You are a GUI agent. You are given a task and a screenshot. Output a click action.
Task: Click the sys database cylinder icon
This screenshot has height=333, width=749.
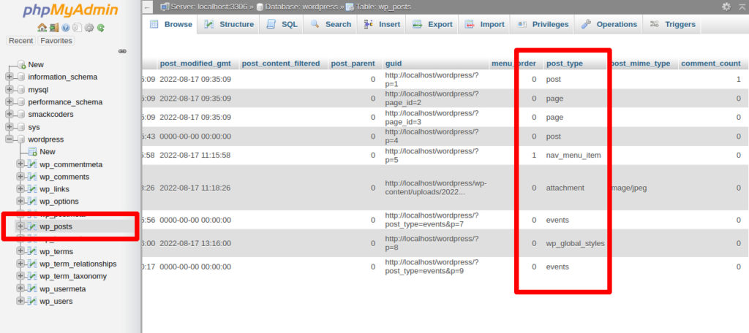point(21,127)
